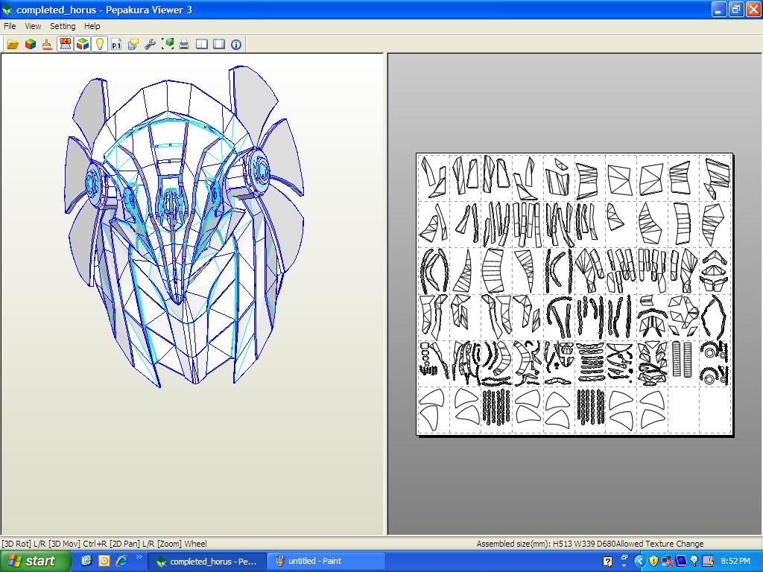The width and height of the screenshot is (763, 572).
Task: Click the 3D horus helmet model
Action: coord(184,226)
